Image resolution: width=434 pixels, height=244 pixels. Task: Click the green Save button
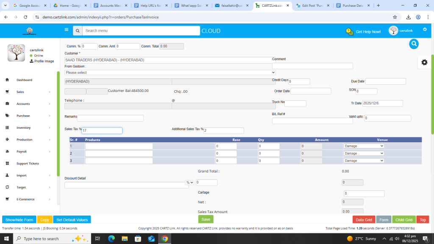point(206,219)
